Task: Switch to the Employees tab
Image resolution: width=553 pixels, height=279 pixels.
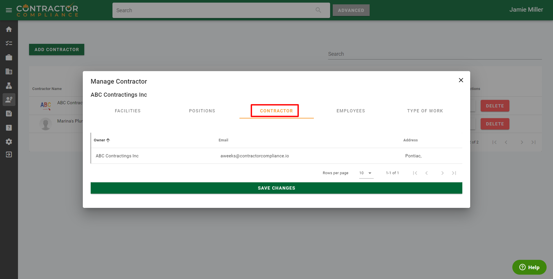Action: (351, 111)
